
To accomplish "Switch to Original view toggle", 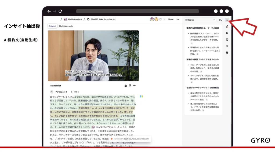I will (53, 26).
